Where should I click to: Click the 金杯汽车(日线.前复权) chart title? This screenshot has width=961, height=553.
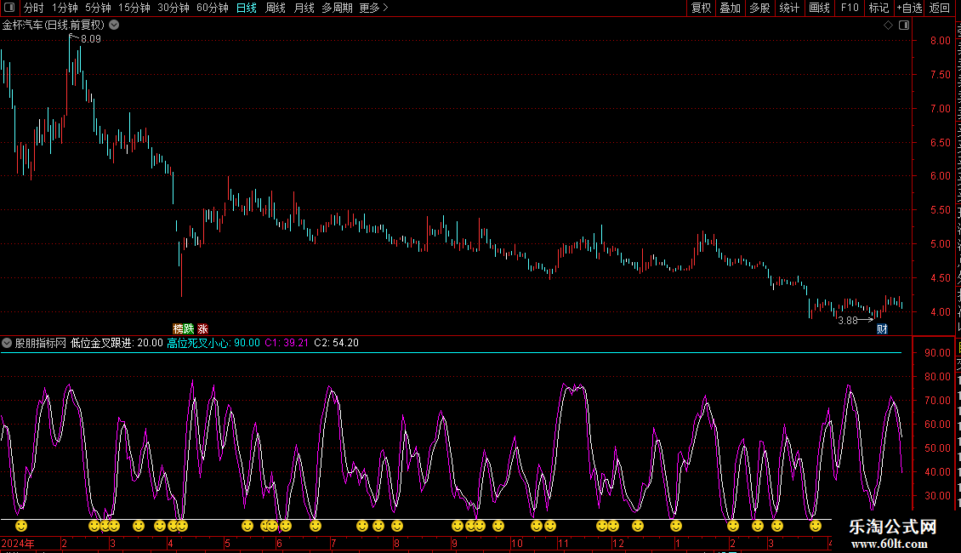pos(54,26)
